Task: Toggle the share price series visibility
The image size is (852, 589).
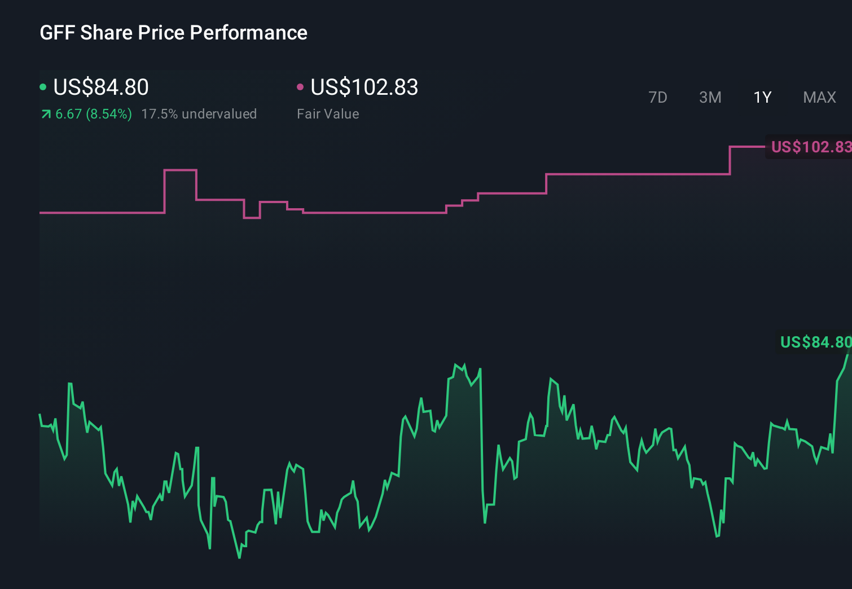Action: (43, 86)
